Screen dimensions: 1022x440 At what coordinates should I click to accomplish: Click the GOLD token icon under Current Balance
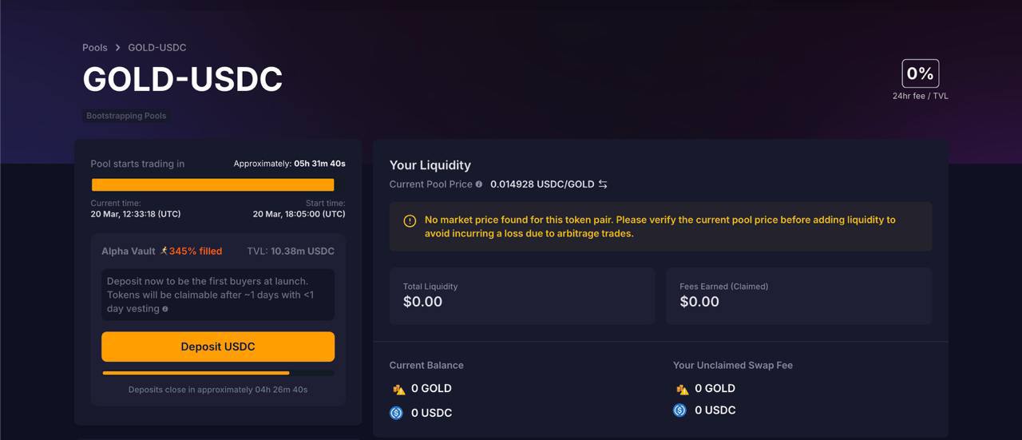click(398, 389)
